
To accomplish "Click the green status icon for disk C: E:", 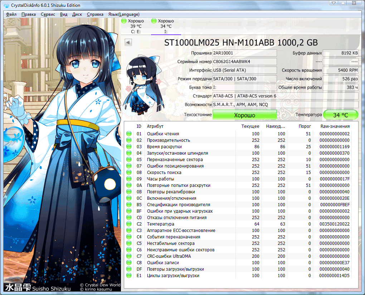I will [x=124, y=21].
